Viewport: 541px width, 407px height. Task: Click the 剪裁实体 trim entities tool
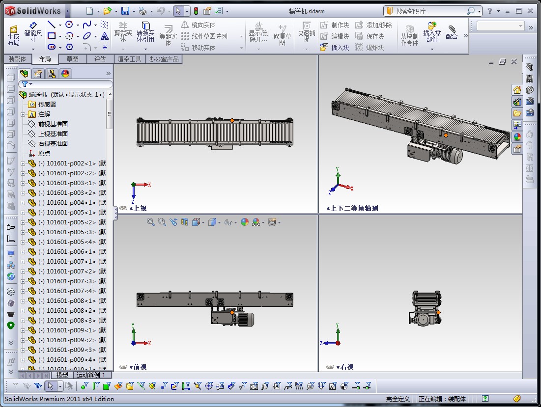pos(123,32)
